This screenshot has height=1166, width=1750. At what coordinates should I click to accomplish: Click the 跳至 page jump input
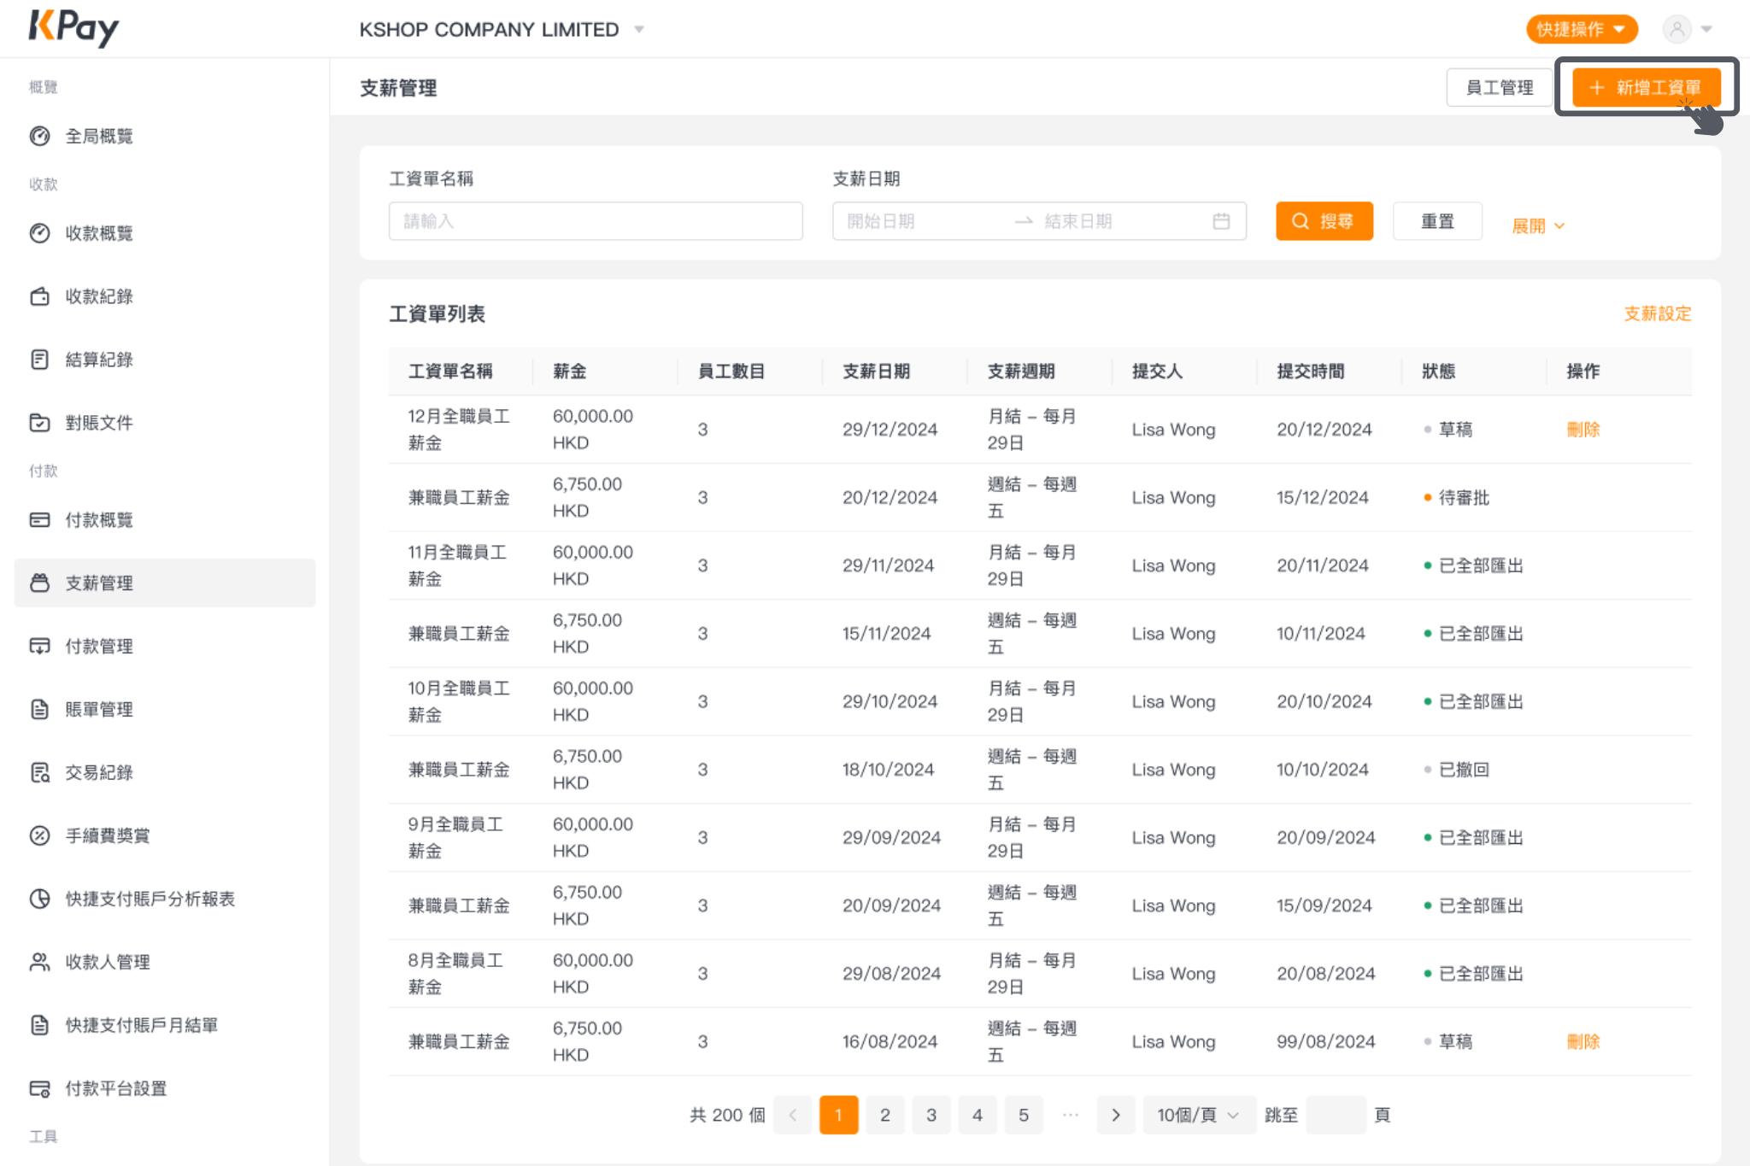click(1336, 1115)
